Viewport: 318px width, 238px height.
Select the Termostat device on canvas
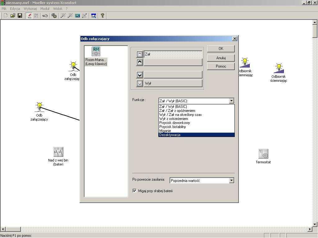(x=263, y=154)
